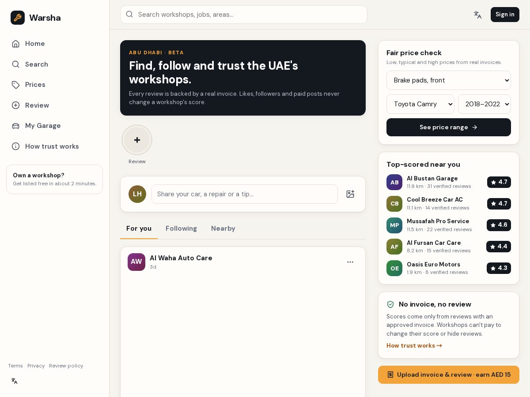Click the Own a workshop card
530x397 pixels.
[x=54, y=179]
